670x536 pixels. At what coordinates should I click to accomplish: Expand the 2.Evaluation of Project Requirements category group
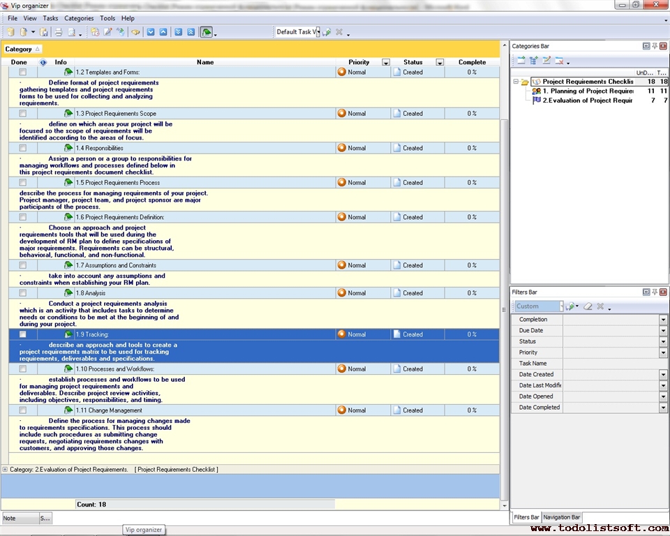(6, 470)
